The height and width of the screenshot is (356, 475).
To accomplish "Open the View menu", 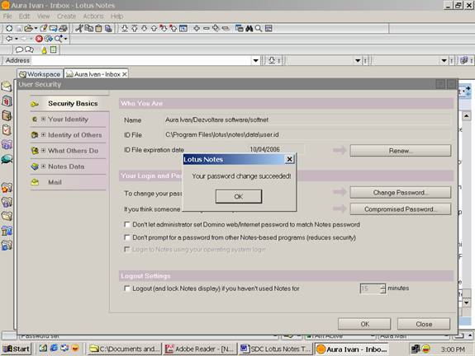I will (x=43, y=16).
